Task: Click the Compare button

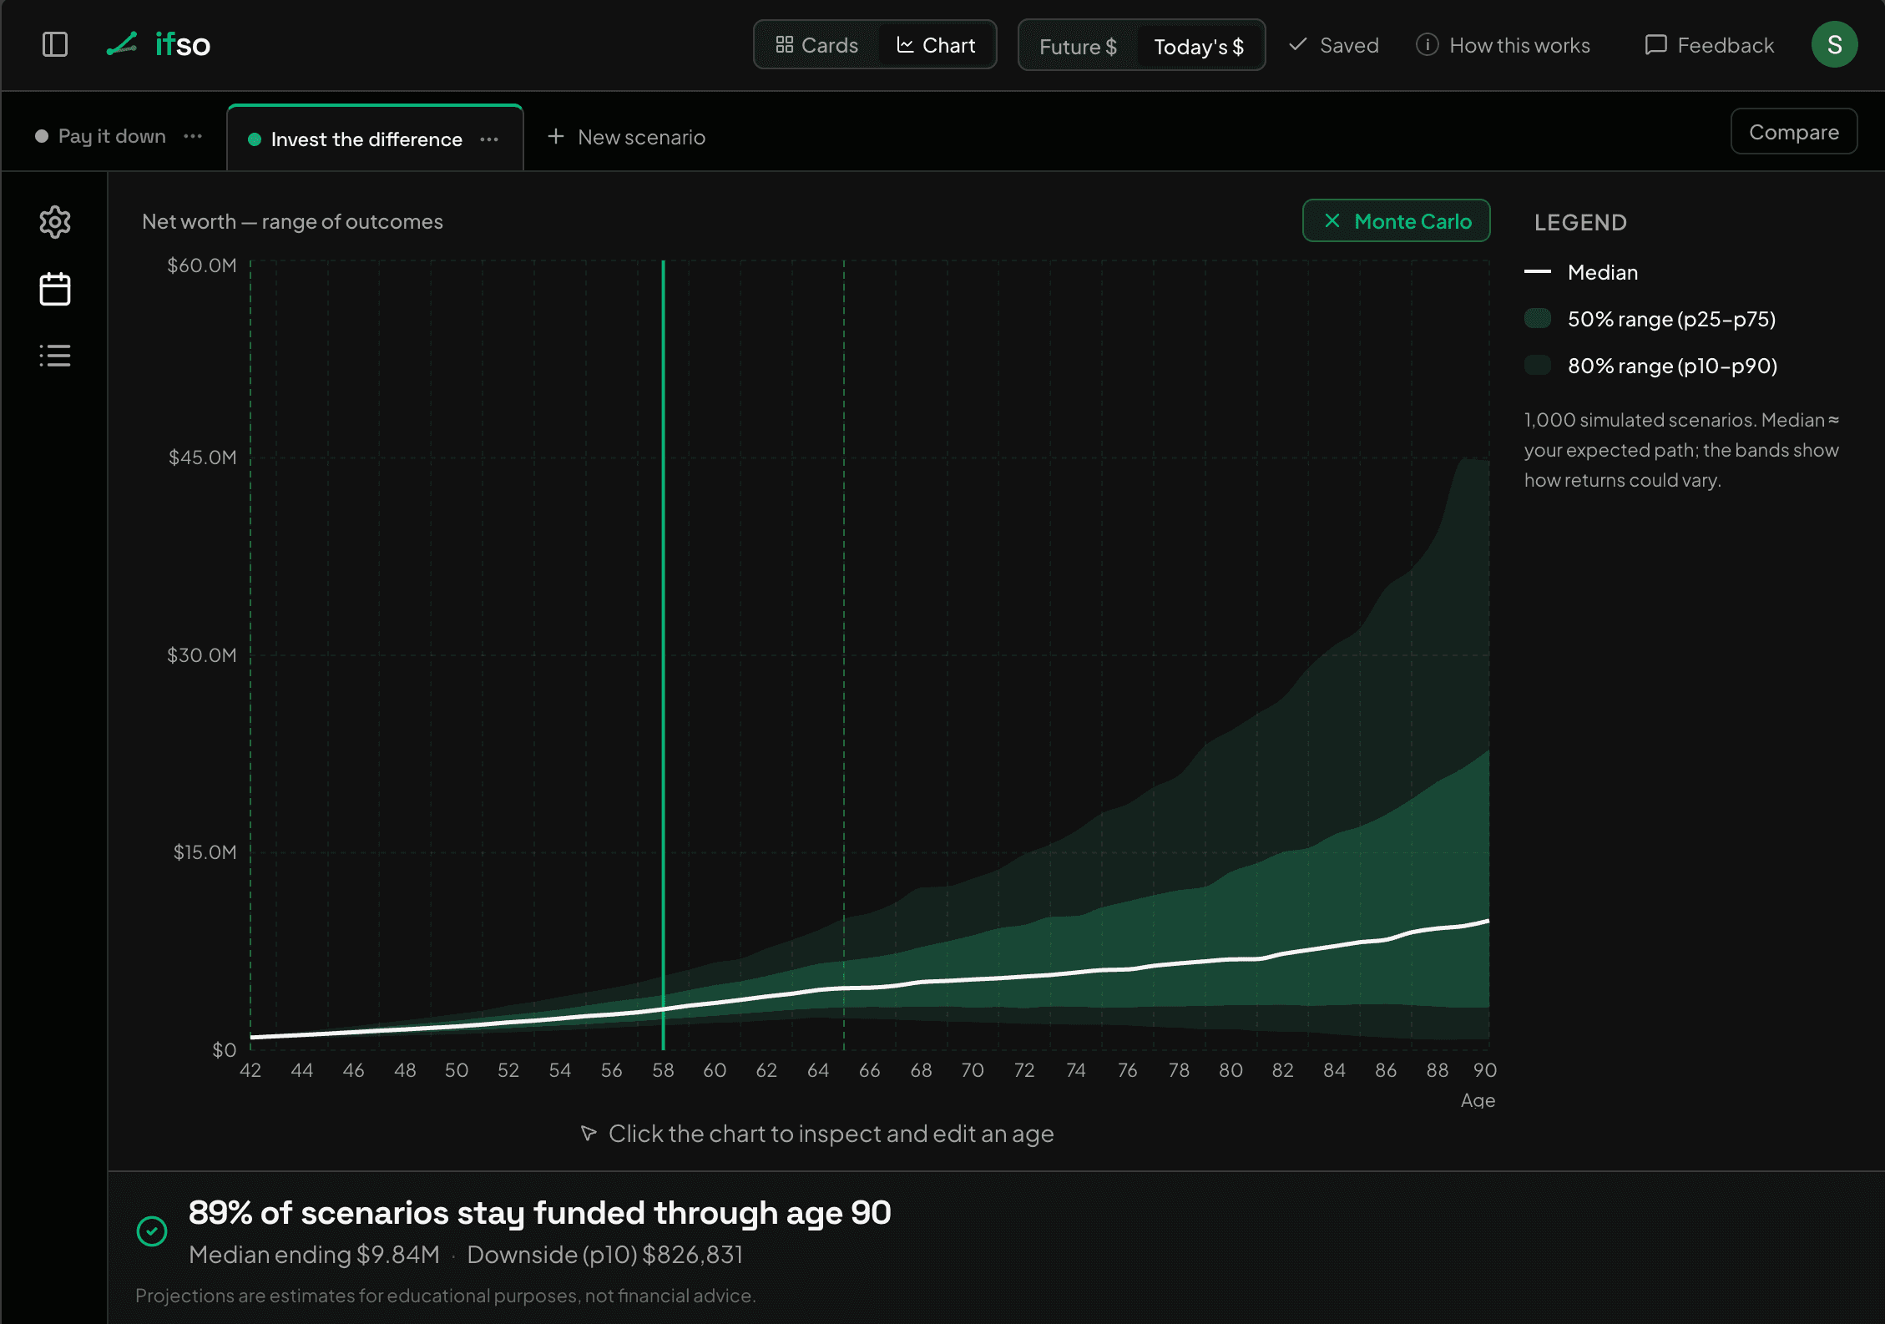Action: (x=1793, y=132)
